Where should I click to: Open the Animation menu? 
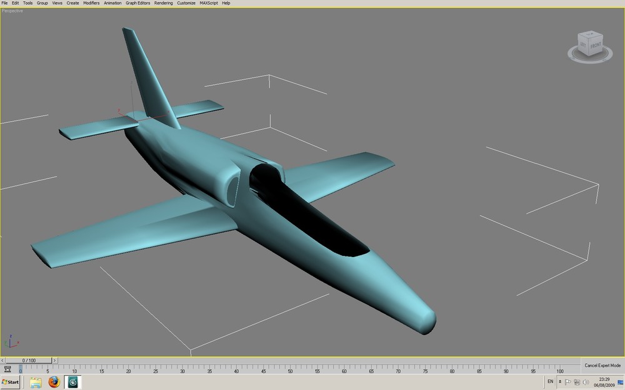click(112, 2)
